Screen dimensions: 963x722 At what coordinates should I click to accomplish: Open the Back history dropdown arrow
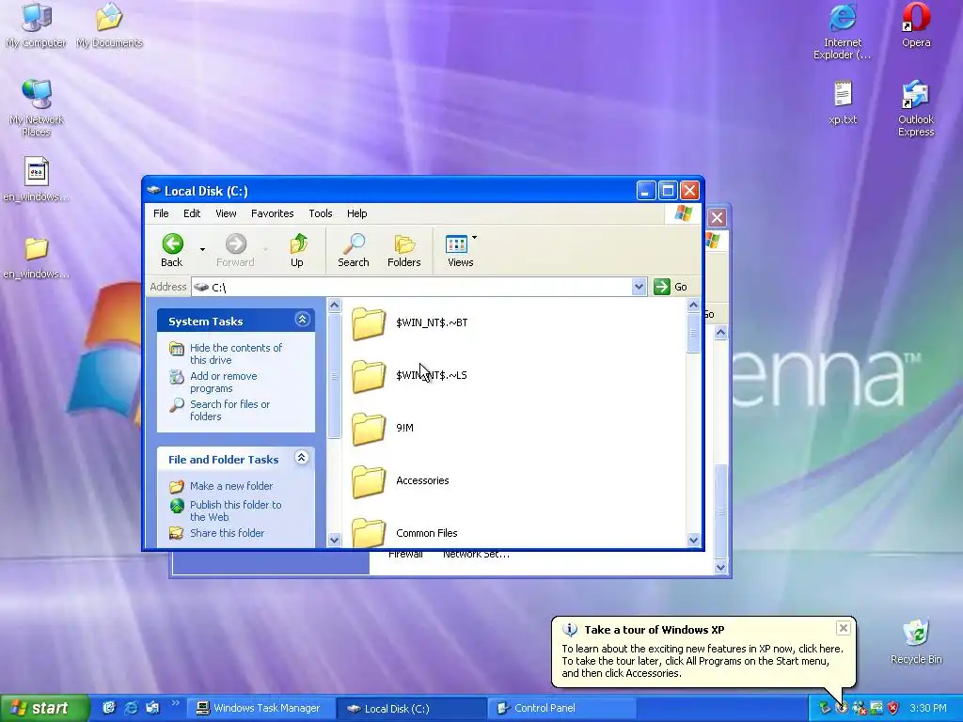(202, 249)
